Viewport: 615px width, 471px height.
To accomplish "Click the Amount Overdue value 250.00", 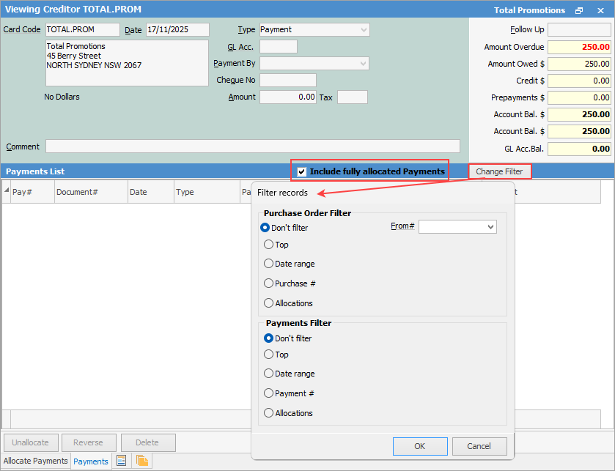I will (579, 47).
